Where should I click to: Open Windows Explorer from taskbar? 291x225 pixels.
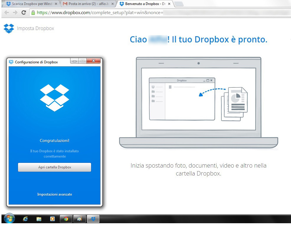39,219
